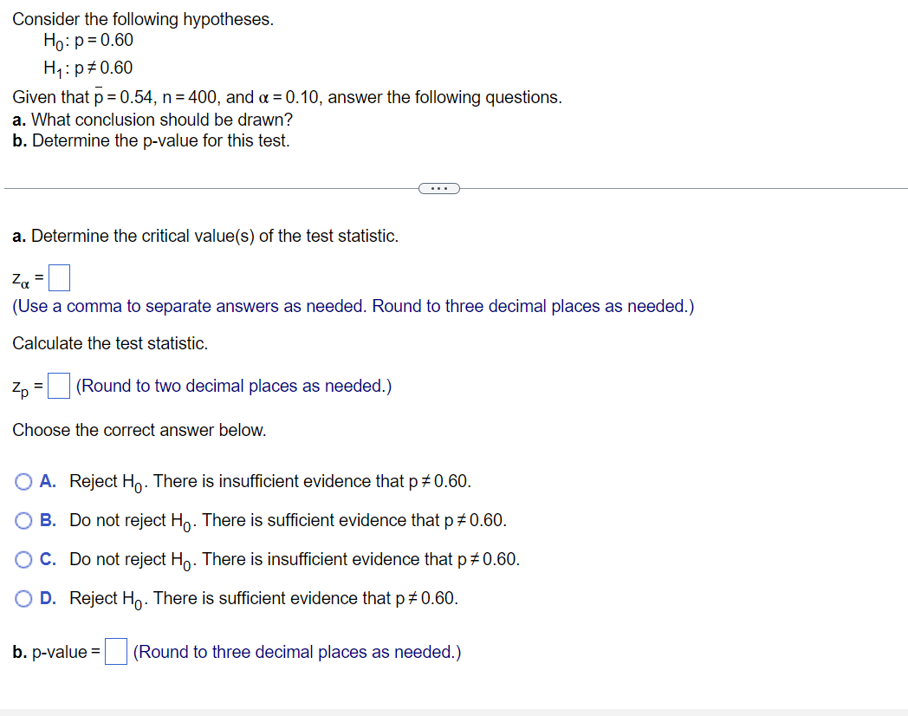Screen dimensions: 908x716
Task: Select the H0: p = 0.60 hypothesis text
Action: tap(88, 40)
